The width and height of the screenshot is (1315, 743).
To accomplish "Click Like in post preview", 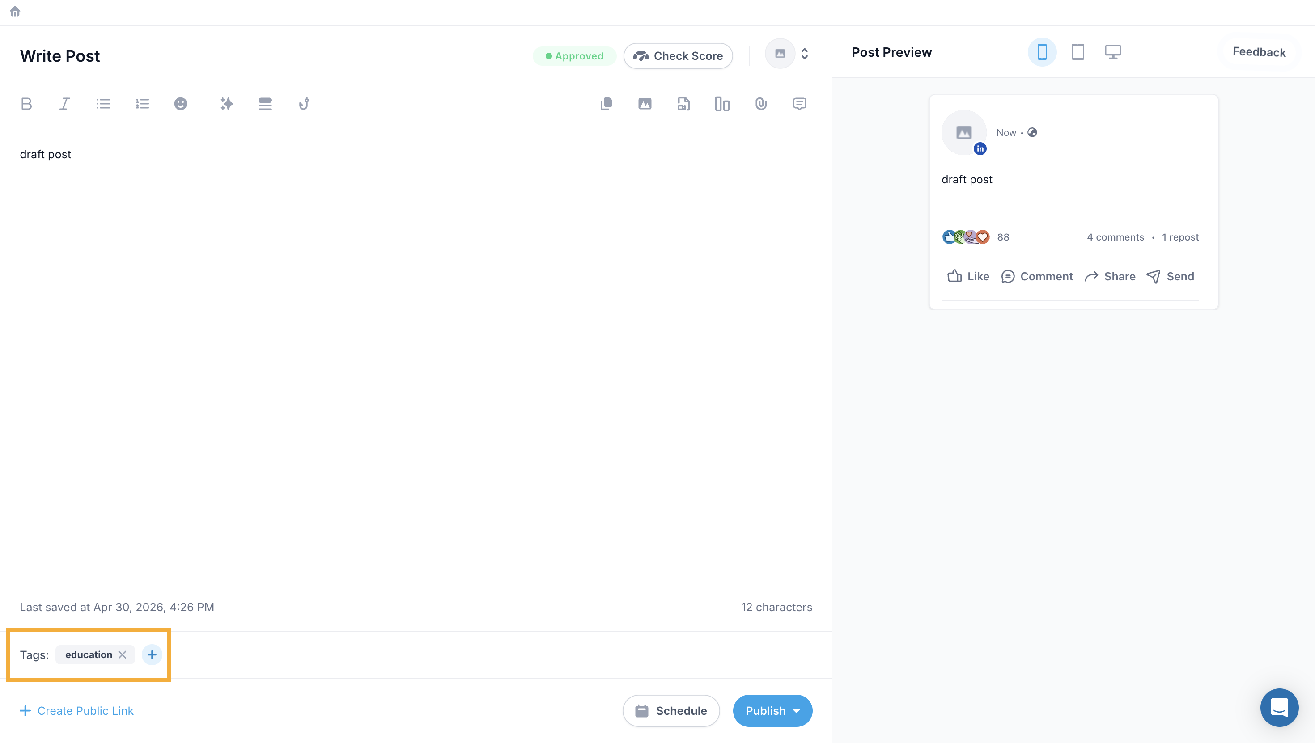I will pos(968,277).
